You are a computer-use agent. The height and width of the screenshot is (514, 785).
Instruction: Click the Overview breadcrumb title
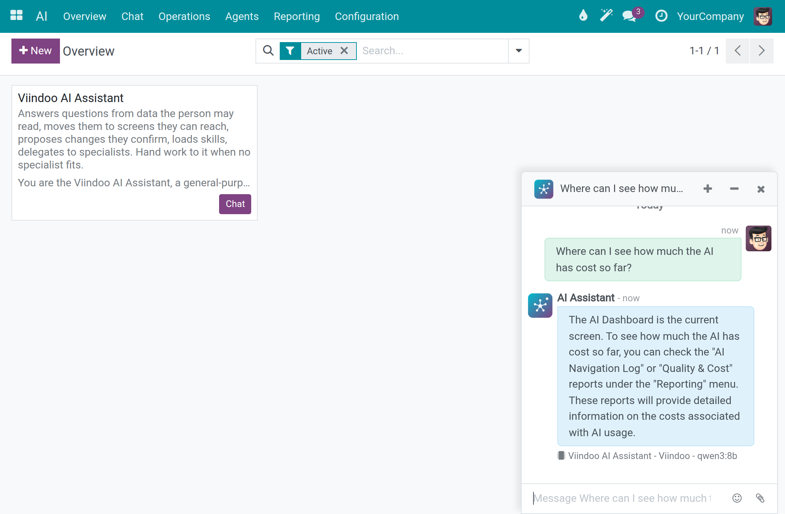[88, 51]
